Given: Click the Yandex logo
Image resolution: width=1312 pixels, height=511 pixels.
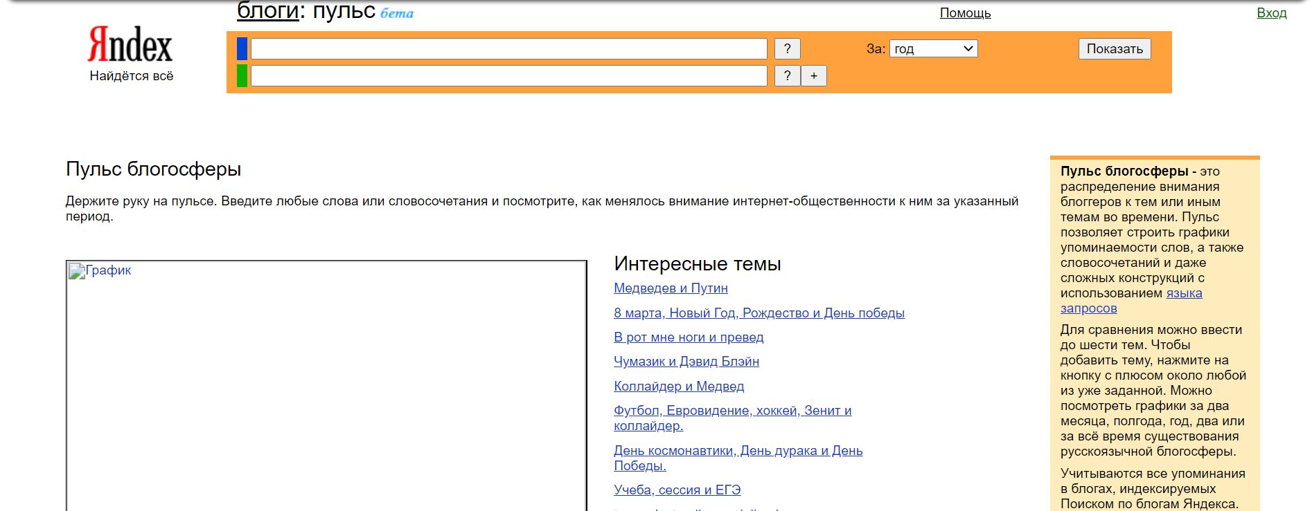Looking at the screenshot, I should (x=130, y=45).
